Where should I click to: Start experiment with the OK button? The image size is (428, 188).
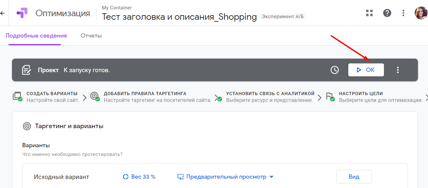click(366, 70)
